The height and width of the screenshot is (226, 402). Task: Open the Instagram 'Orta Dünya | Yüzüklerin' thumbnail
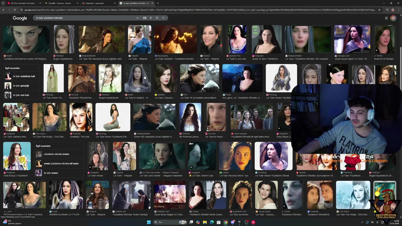17,156
